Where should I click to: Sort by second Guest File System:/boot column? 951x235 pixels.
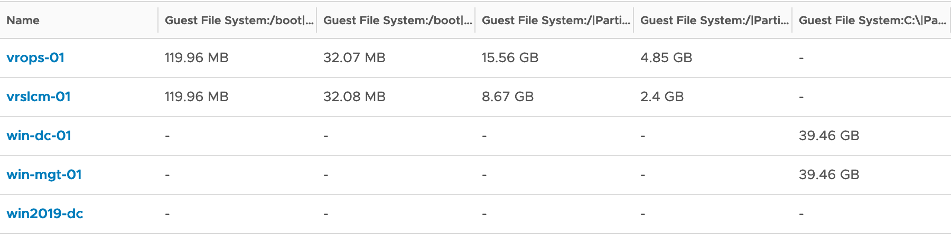(398, 20)
